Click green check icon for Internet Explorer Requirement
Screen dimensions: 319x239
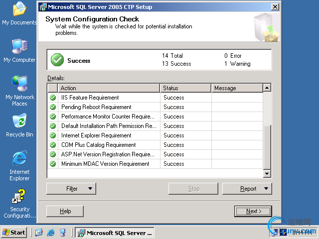pos(53,135)
